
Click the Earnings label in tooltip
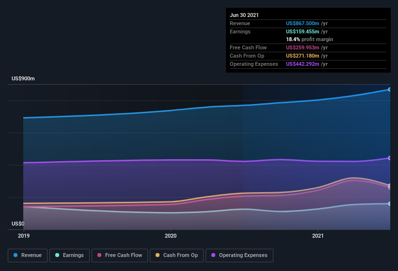[x=240, y=31]
